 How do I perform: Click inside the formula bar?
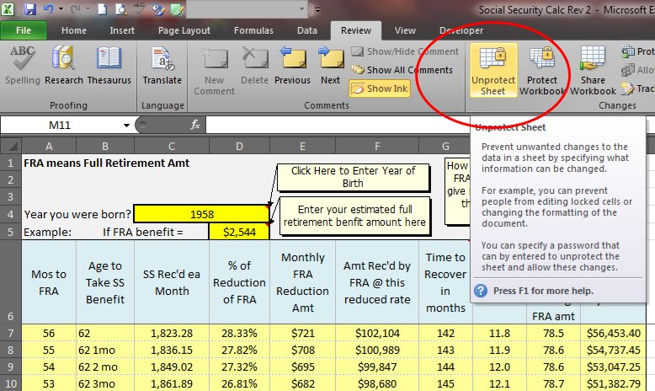[x=338, y=125]
